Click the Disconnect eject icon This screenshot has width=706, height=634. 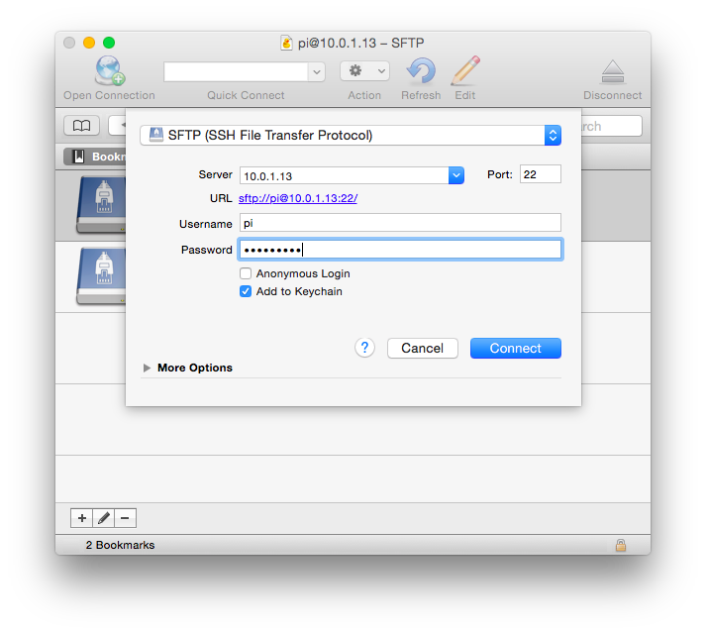(612, 72)
